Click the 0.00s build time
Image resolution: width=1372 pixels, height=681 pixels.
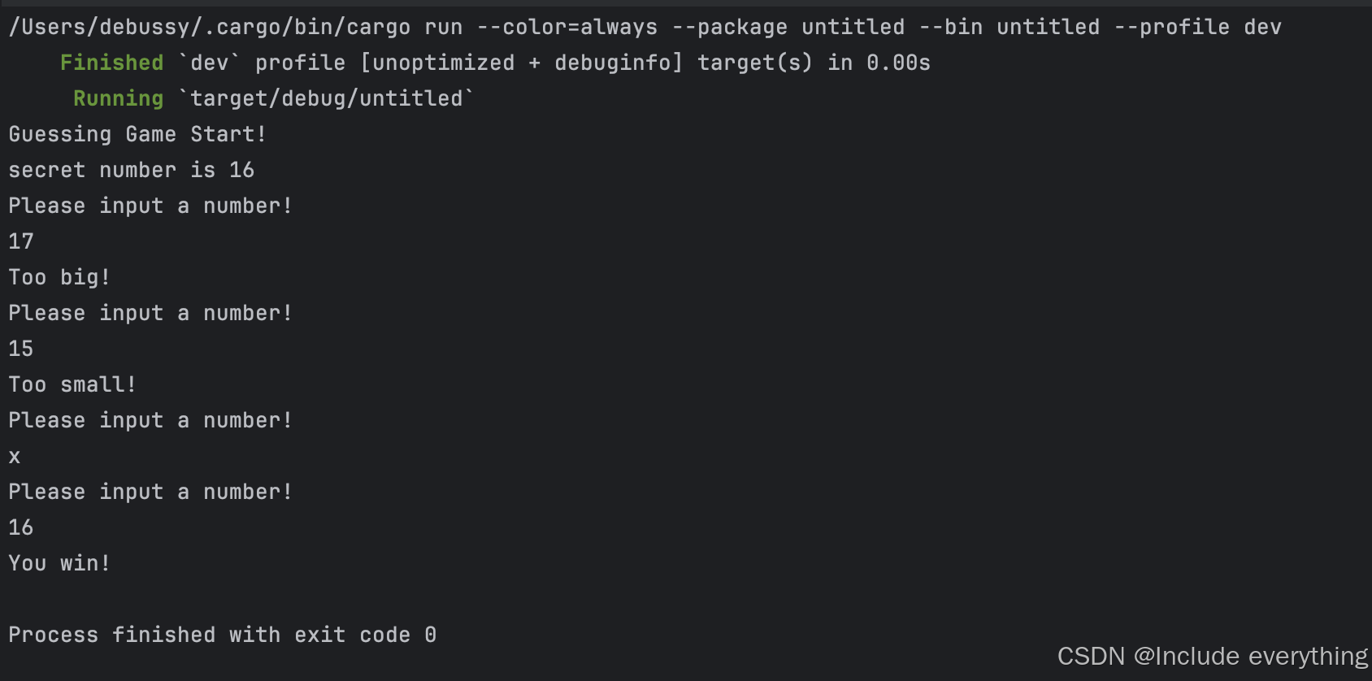898,63
